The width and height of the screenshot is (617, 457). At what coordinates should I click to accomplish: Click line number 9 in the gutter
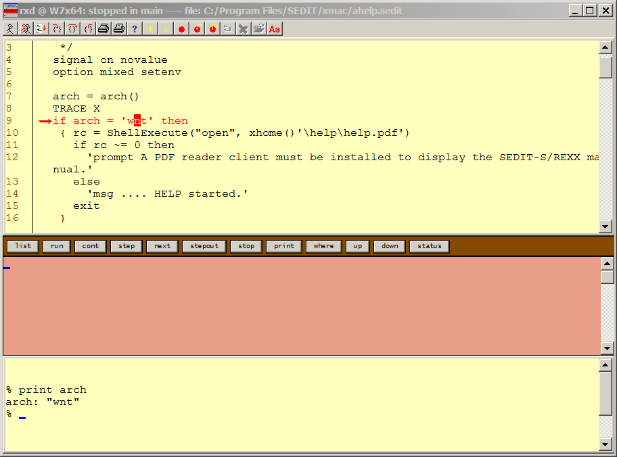click(9, 121)
